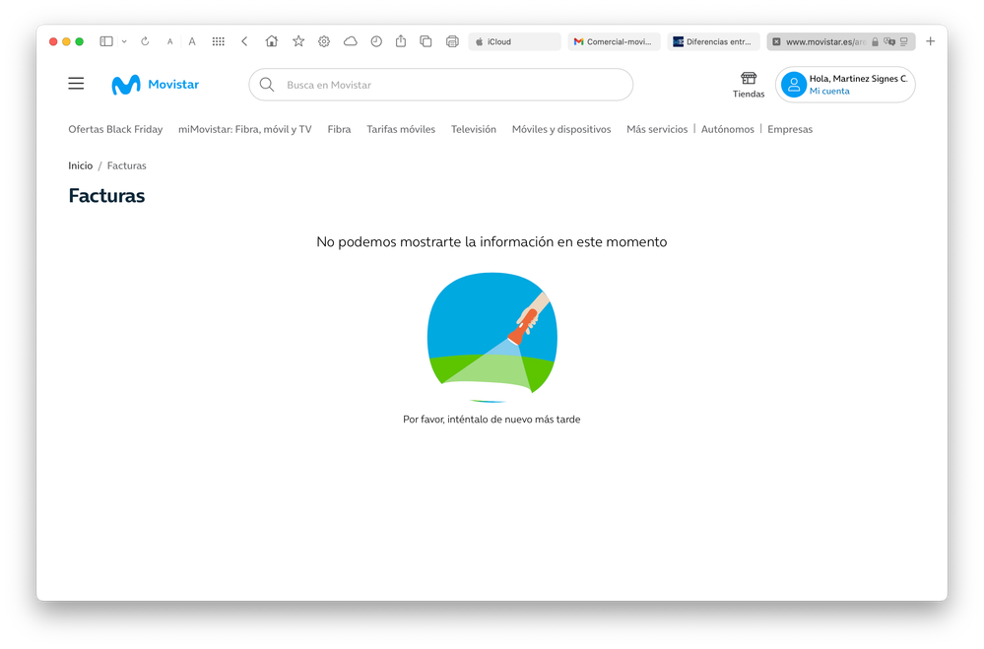Open a new tab with plus button
The height and width of the screenshot is (649, 984).
click(930, 41)
